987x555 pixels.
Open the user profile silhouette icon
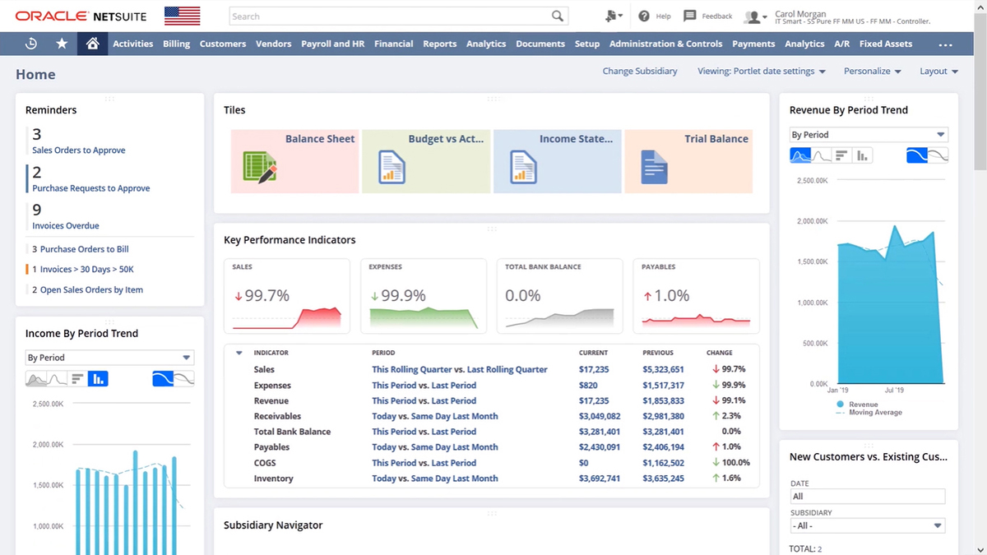tap(754, 15)
